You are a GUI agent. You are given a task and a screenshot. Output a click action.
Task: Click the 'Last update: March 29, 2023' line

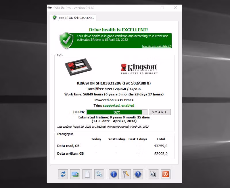[x=103, y=127]
